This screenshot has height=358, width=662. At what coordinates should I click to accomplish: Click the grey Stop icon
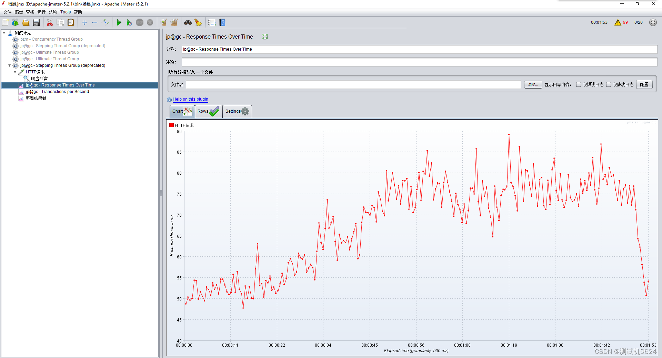[x=140, y=23]
